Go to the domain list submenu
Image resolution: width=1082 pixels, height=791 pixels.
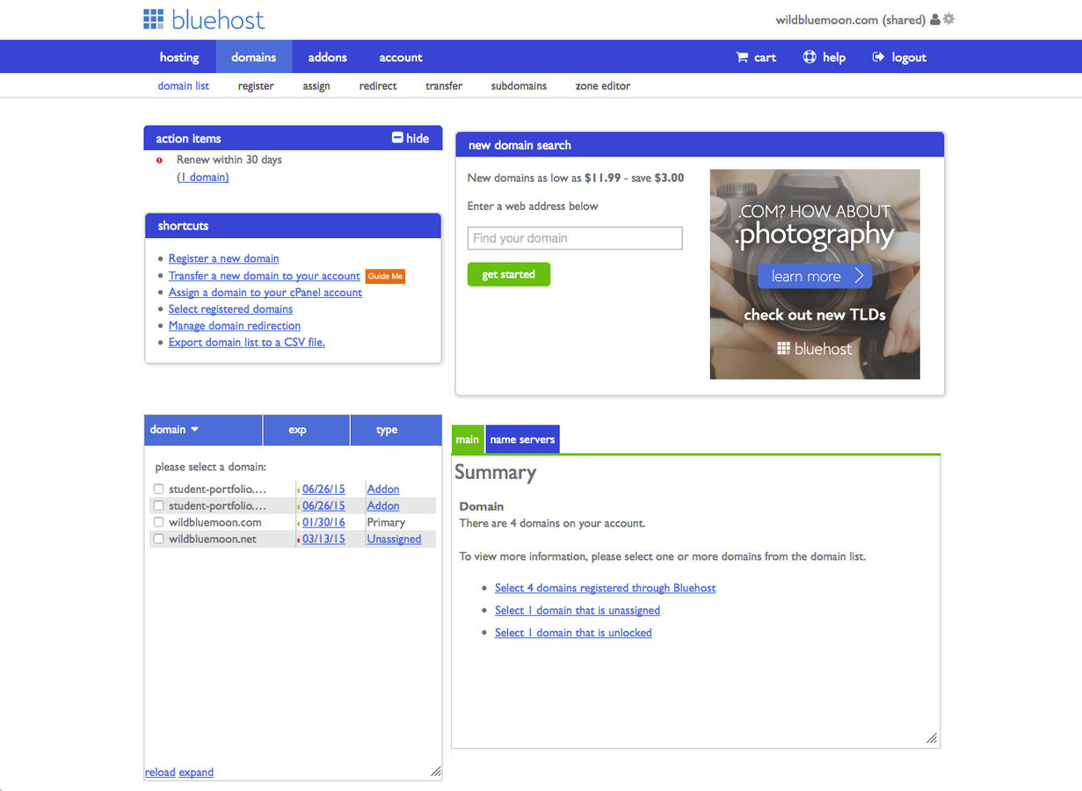point(184,86)
